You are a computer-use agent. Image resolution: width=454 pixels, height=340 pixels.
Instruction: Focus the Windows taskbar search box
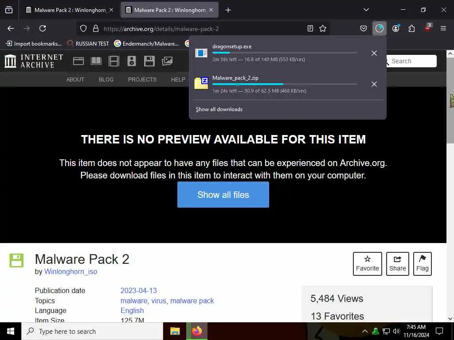pos(92,331)
